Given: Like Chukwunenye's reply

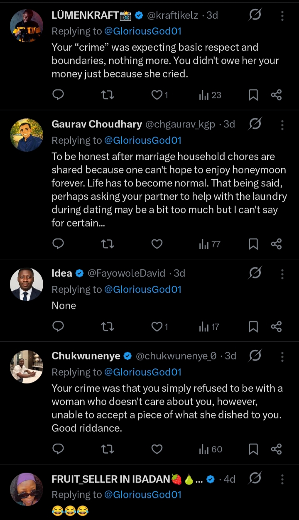Looking at the screenshot, I should click(x=157, y=449).
